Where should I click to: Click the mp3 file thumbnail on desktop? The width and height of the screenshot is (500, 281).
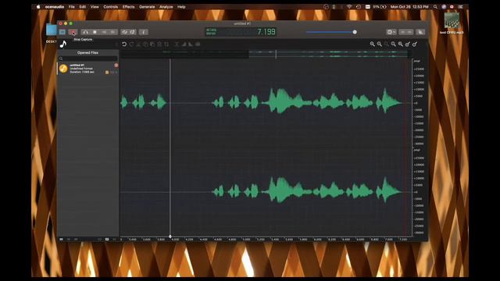click(452, 21)
